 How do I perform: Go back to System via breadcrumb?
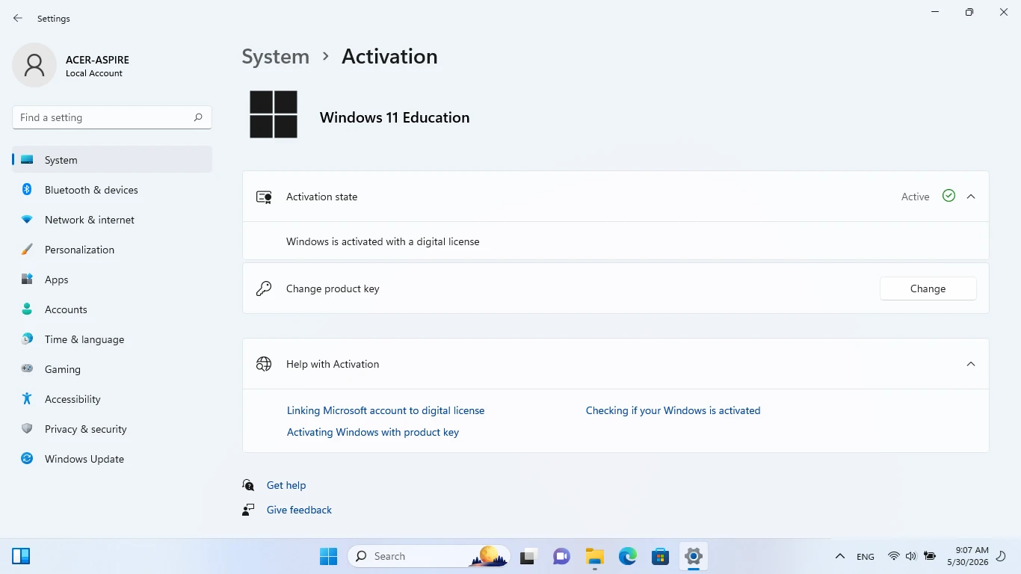275,57
